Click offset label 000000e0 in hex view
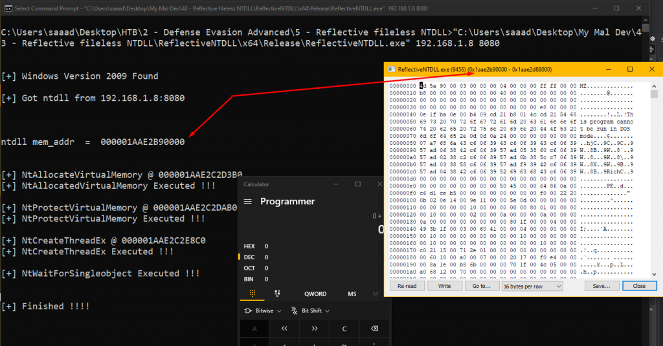This screenshot has width=663, height=346. (403, 186)
